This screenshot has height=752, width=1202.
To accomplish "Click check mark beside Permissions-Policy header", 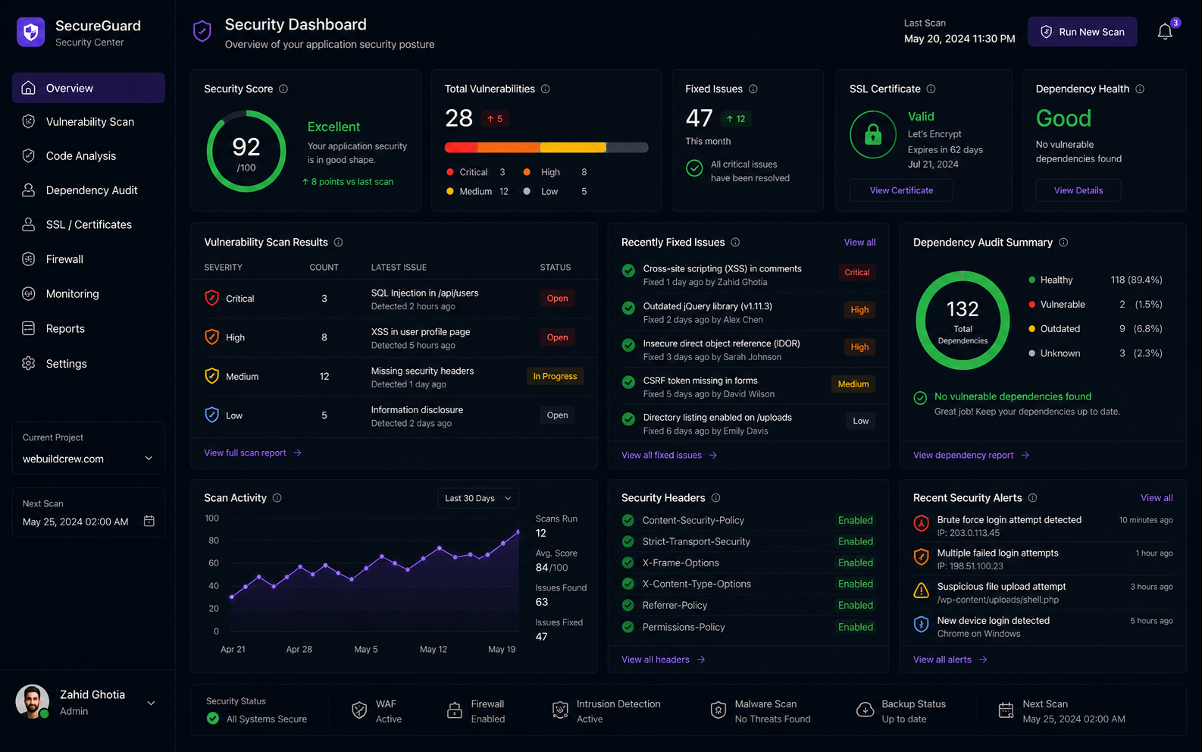I will [x=628, y=627].
